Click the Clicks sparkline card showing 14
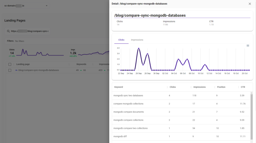The image size is (256, 143). click(36, 53)
